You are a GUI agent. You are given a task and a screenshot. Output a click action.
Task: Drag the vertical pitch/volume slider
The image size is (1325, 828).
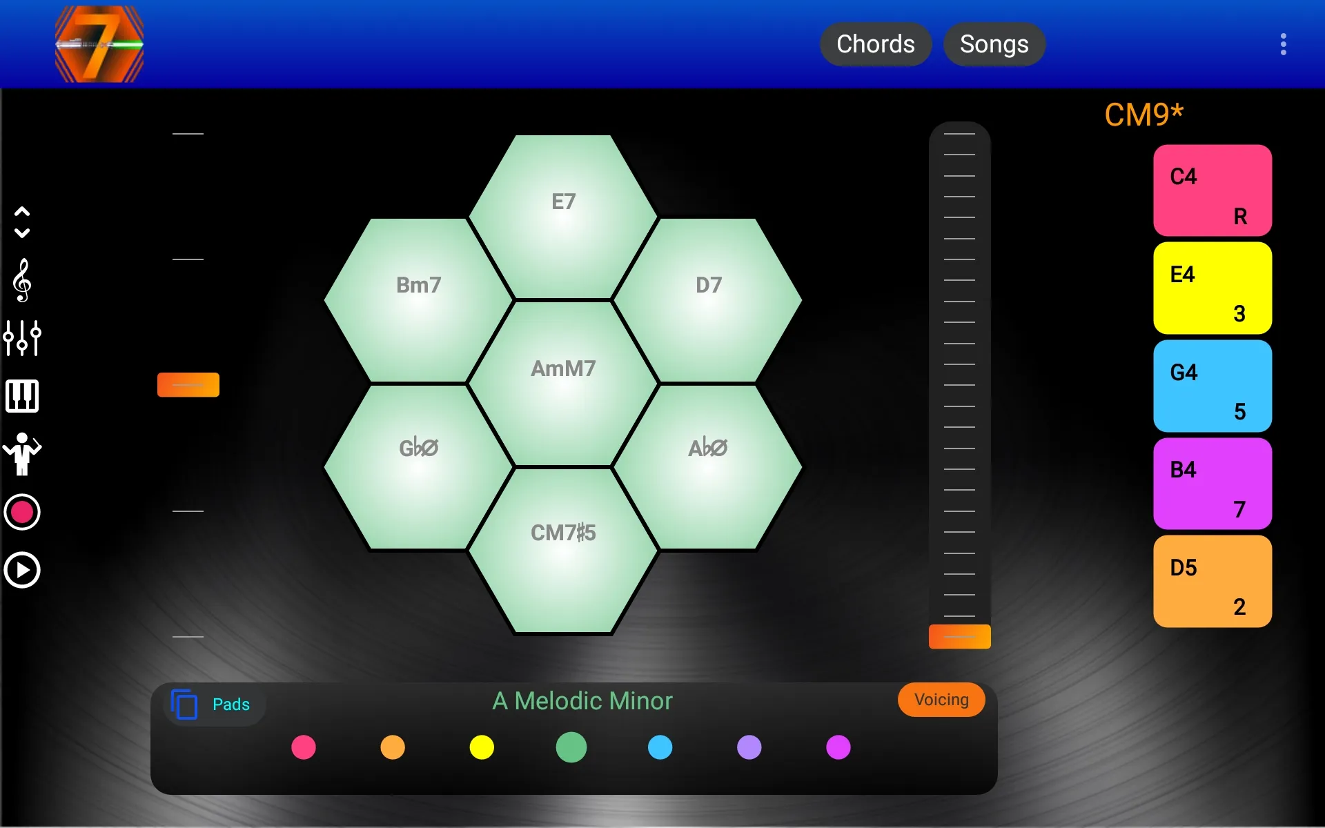pos(958,635)
